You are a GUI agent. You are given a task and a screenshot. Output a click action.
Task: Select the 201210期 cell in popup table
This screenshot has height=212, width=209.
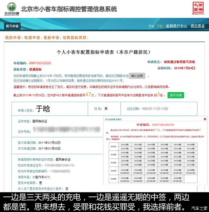(164, 157)
